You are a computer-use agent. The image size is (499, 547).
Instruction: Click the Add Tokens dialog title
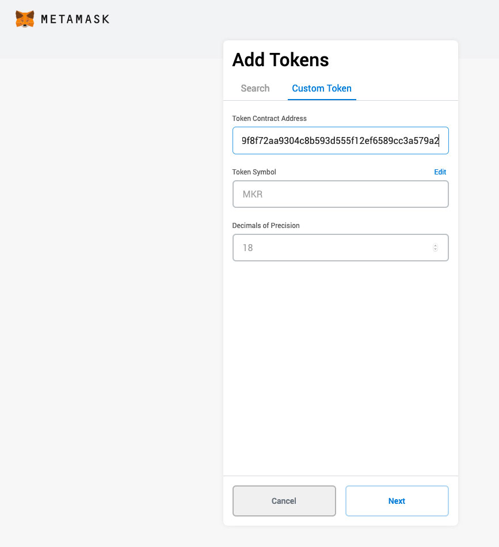[280, 59]
